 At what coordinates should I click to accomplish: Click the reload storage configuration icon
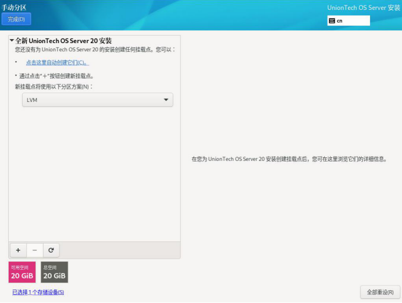click(x=51, y=250)
